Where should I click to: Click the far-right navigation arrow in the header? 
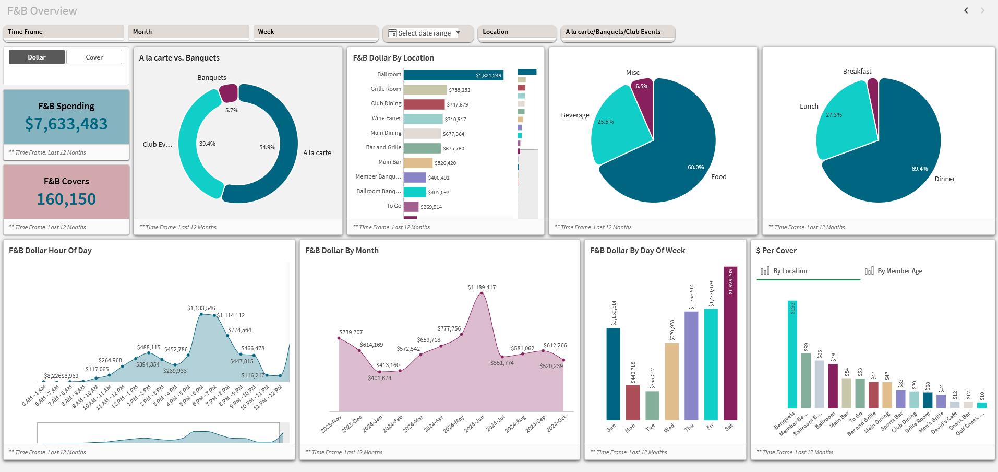click(x=983, y=10)
